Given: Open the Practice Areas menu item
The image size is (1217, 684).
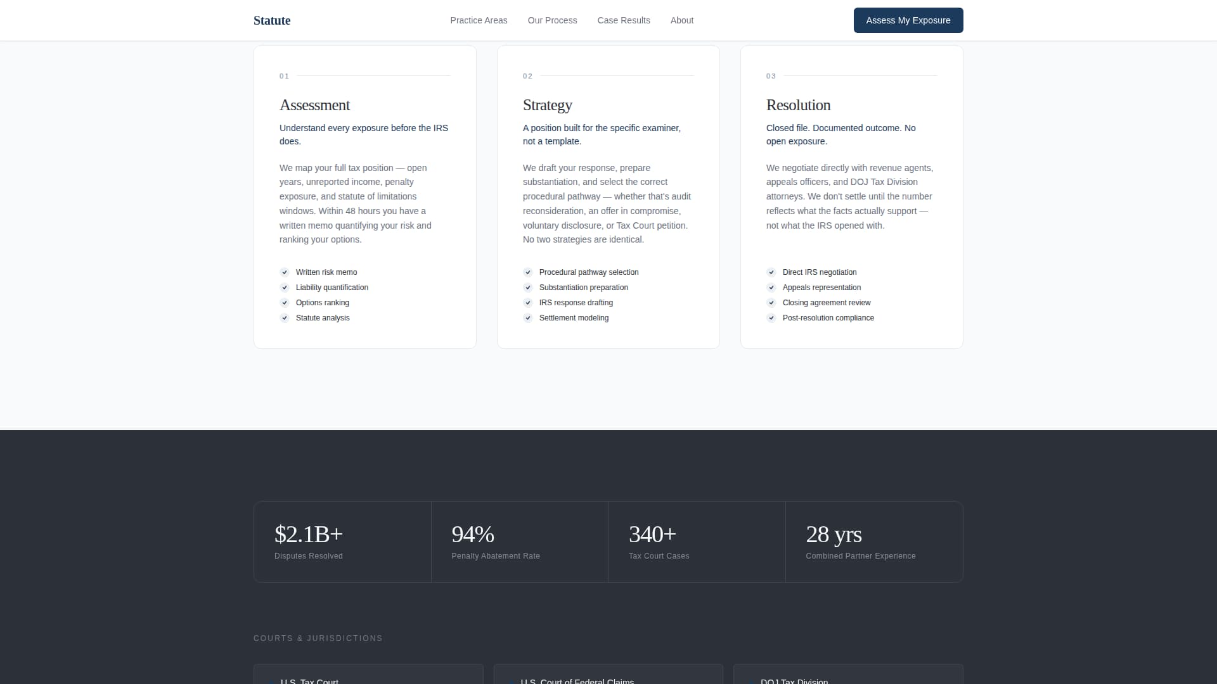Looking at the screenshot, I should 479,20.
